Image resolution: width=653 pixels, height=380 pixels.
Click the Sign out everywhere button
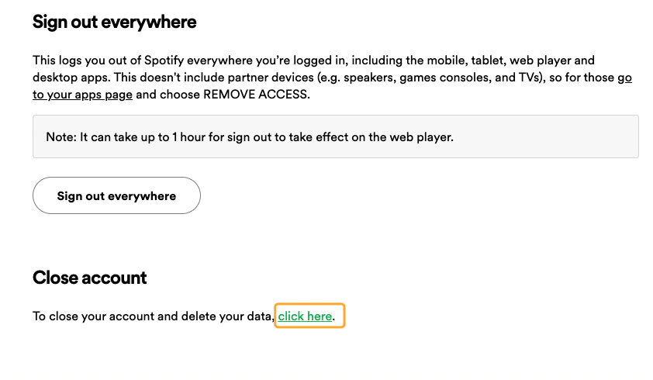tap(116, 196)
